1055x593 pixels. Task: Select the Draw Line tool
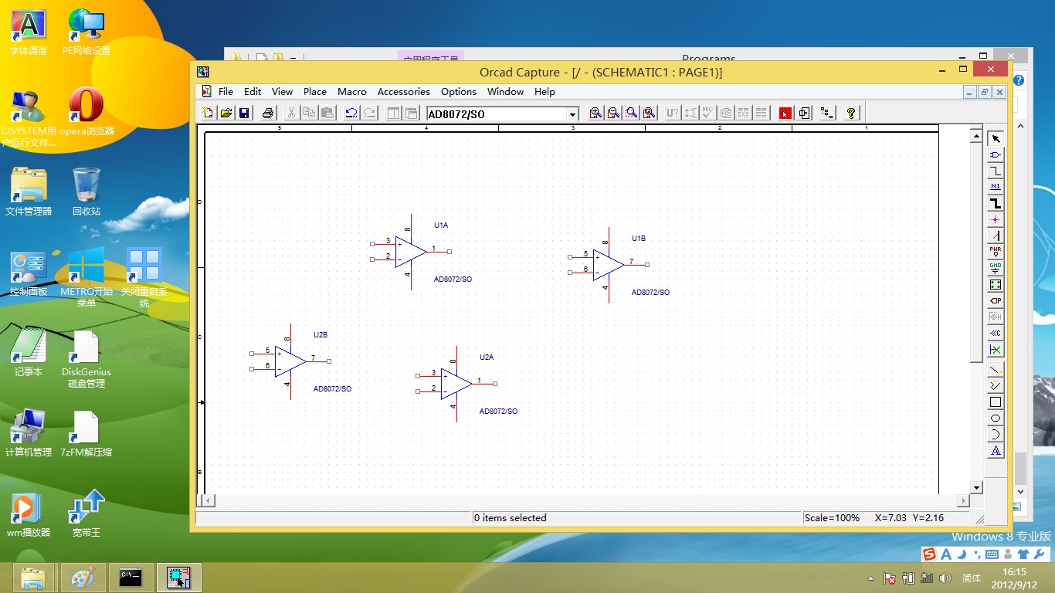coord(996,369)
